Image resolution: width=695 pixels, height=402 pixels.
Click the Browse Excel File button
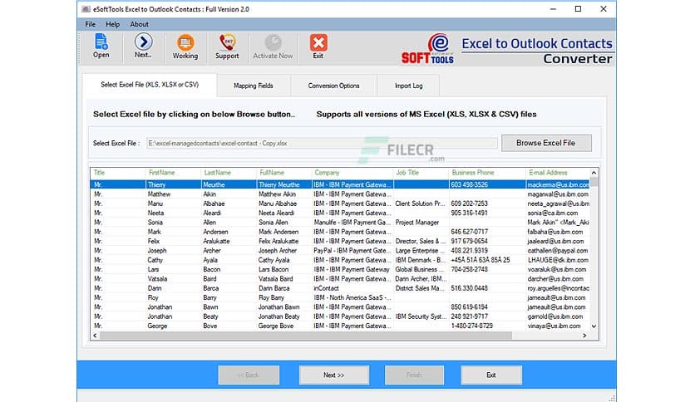click(546, 143)
